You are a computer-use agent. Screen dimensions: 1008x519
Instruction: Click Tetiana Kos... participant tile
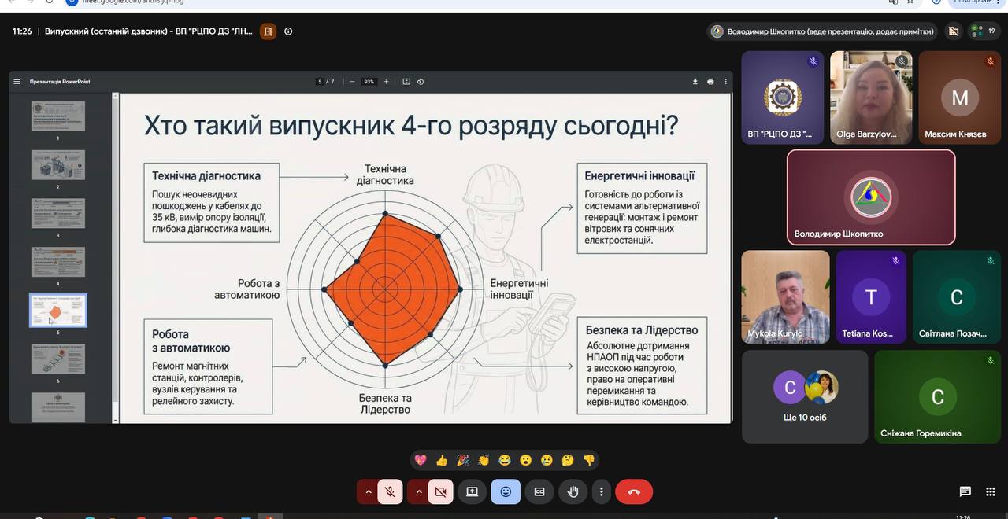(x=871, y=297)
